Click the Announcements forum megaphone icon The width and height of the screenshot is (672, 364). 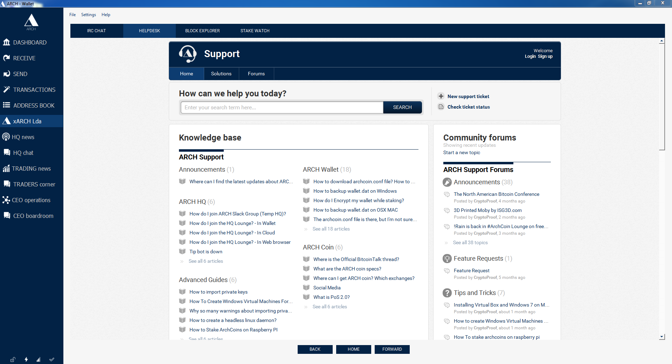point(447,182)
